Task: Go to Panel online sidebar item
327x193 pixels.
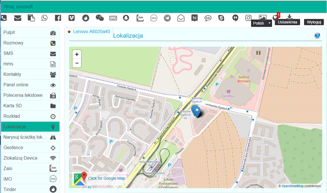Action: point(30,85)
